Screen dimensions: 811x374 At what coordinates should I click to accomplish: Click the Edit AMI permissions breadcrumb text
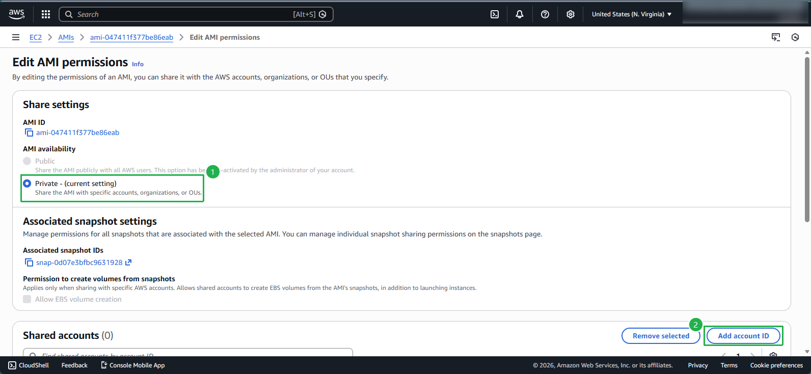click(x=225, y=37)
